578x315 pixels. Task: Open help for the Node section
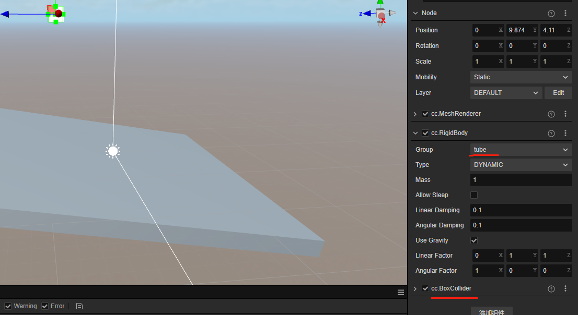tap(551, 13)
